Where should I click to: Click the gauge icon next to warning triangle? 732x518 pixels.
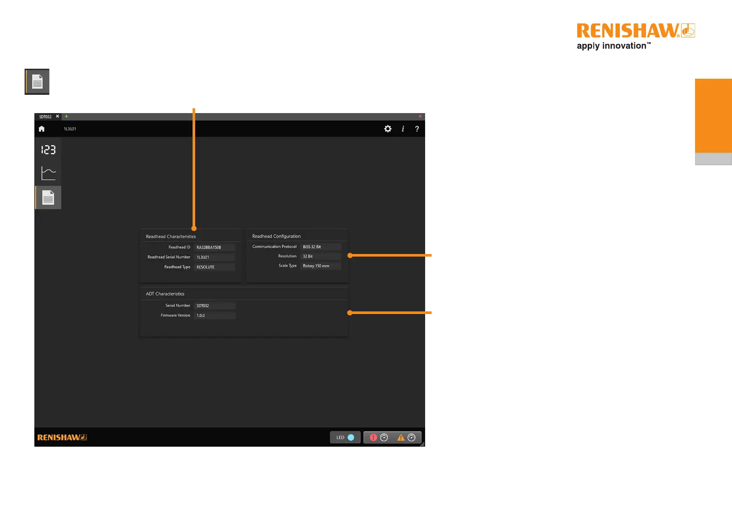pyautogui.click(x=412, y=438)
